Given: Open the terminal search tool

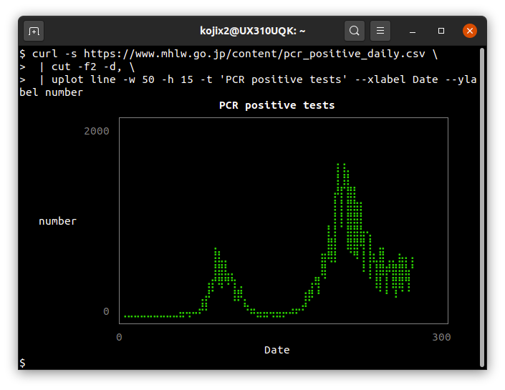Looking at the screenshot, I should point(355,31).
